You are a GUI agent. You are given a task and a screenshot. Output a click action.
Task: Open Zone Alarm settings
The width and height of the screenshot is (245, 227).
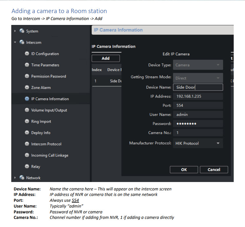point(41,88)
